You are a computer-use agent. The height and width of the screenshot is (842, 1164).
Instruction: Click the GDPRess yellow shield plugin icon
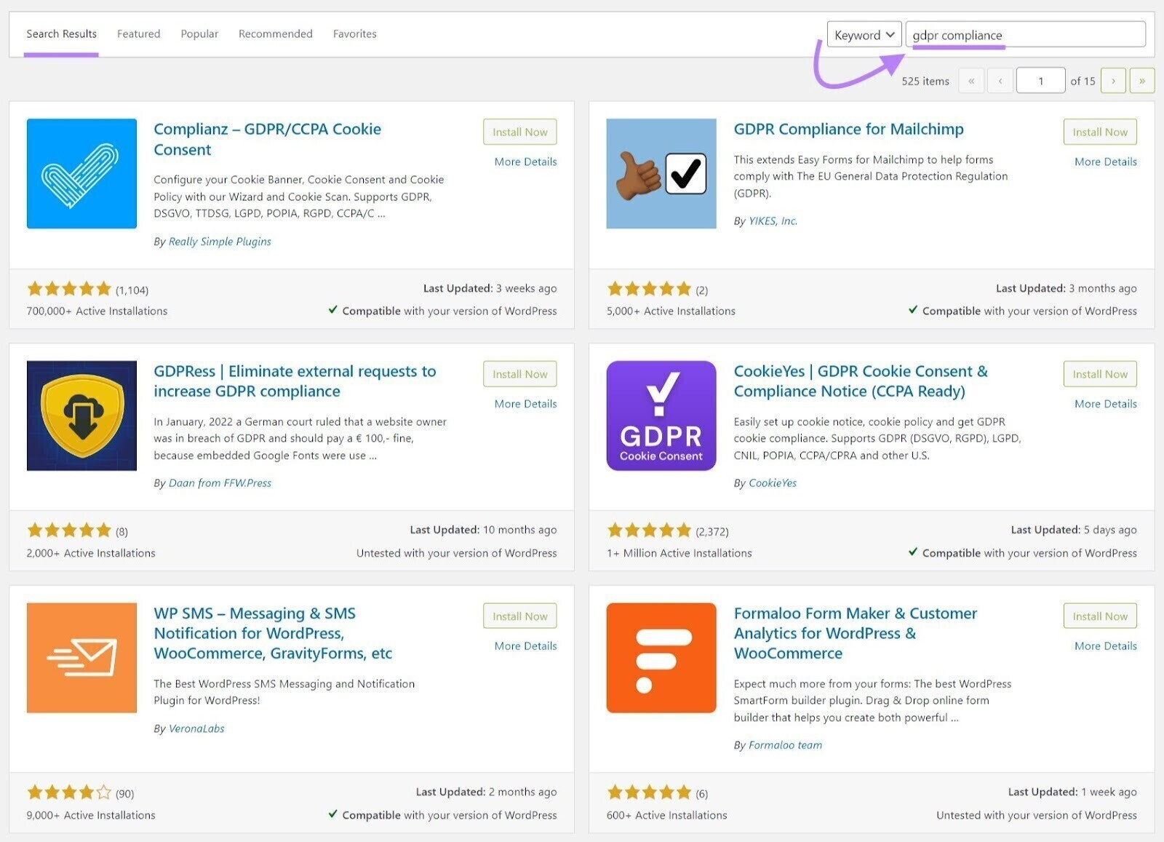[81, 416]
